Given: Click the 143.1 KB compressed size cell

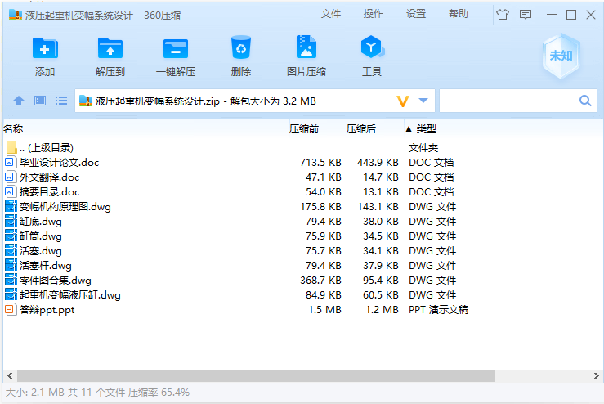Looking at the screenshot, I should click(378, 206).
